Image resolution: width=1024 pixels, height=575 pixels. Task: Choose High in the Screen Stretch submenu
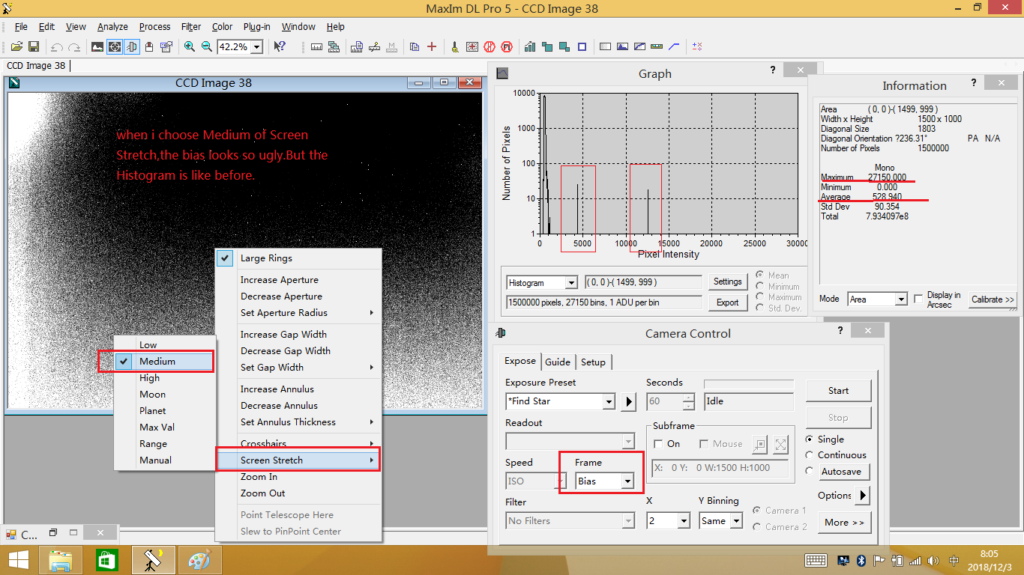(x=150, y=378)
